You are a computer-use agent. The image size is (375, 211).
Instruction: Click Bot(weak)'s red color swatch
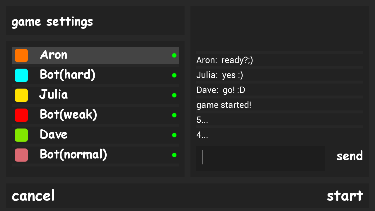pos(21,115)
